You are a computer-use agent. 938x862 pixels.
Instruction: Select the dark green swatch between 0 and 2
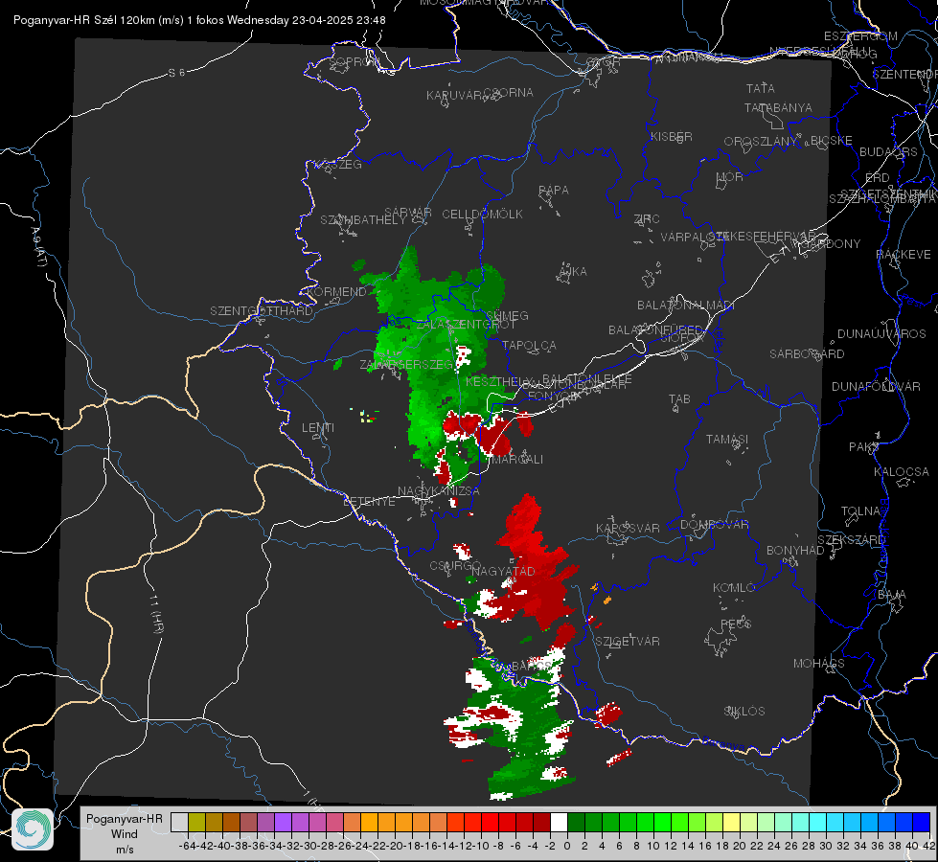576,822
